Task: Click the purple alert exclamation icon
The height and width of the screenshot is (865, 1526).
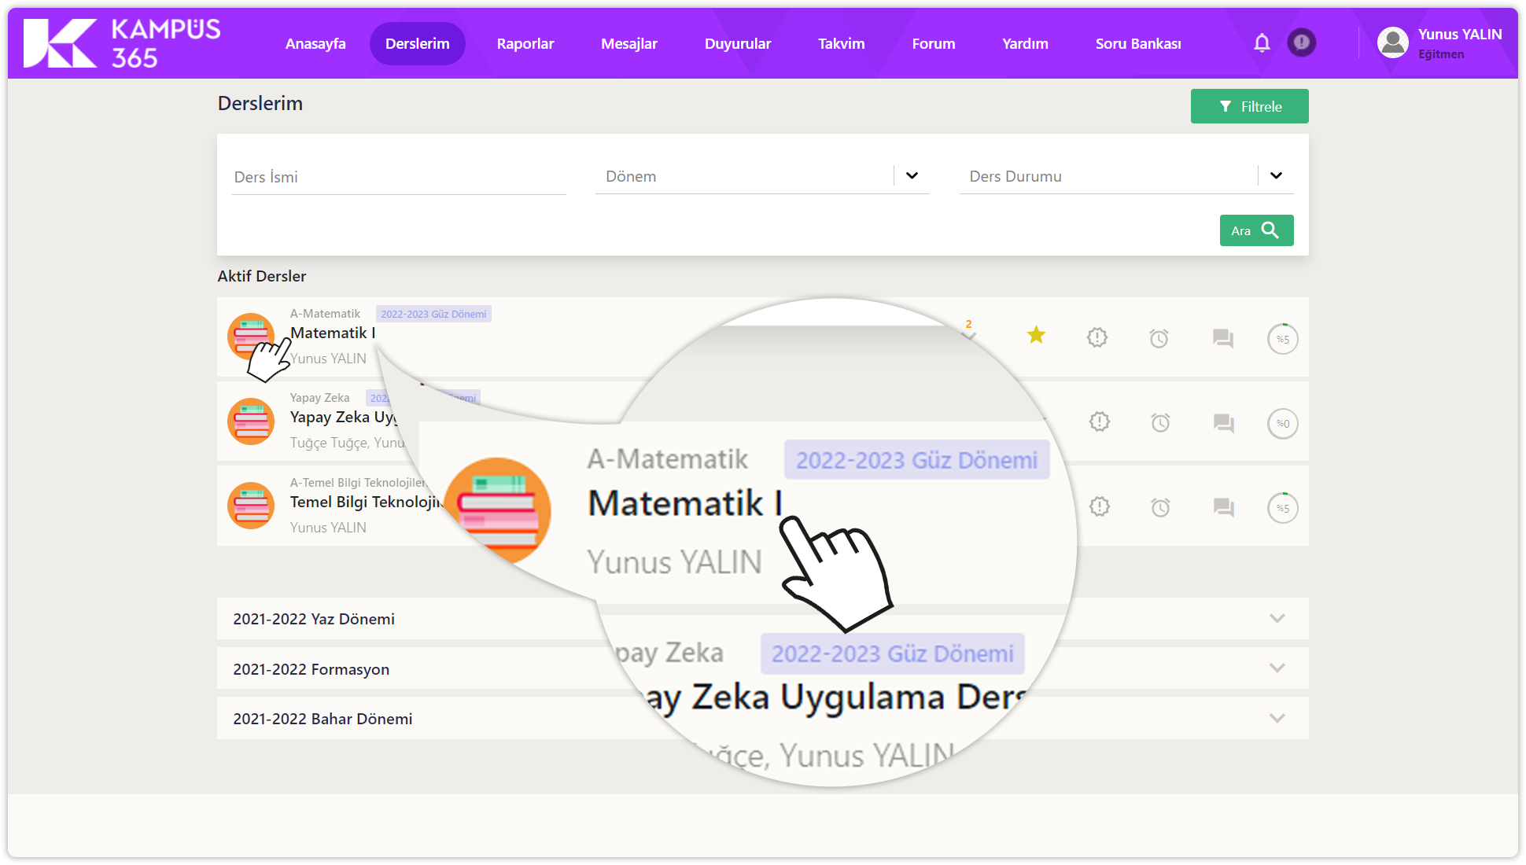Action: coord(1302,42)
